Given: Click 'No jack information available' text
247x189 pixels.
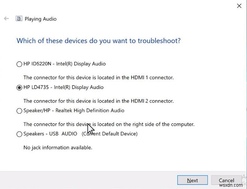Looking at the screenshot, I should pyautogui.click(x=58, y=147).
